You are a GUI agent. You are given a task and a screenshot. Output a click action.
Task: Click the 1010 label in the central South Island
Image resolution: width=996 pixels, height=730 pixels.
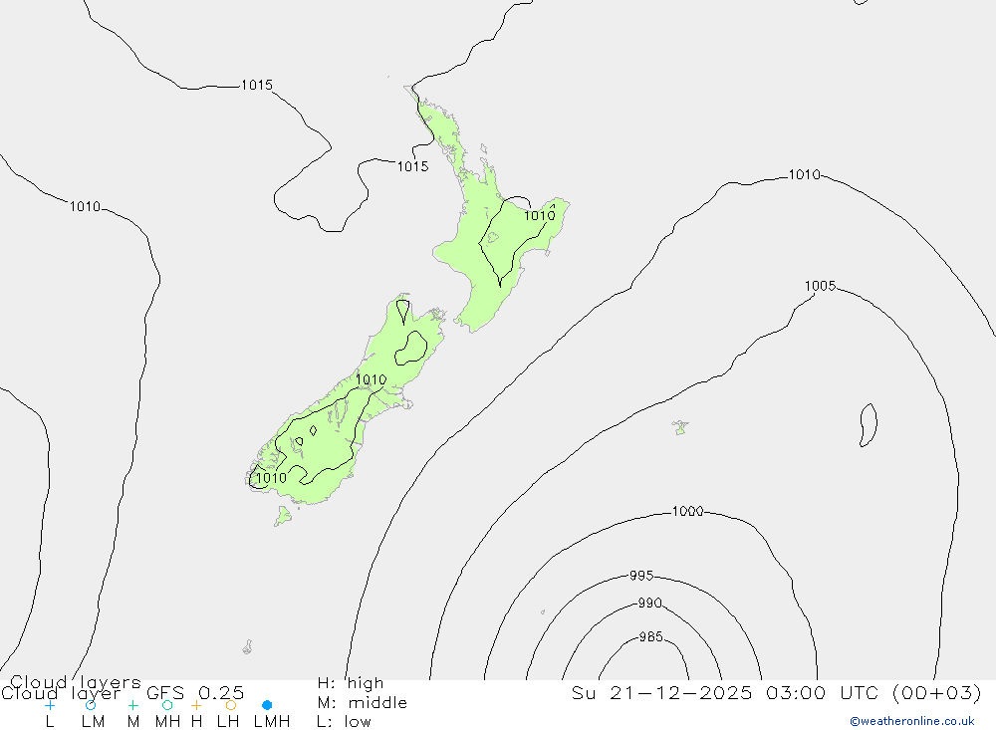coord(371,379)
